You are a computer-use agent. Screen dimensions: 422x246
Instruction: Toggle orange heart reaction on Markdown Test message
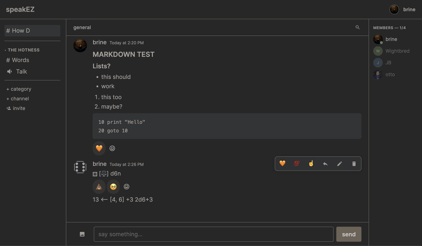point(99,148)
